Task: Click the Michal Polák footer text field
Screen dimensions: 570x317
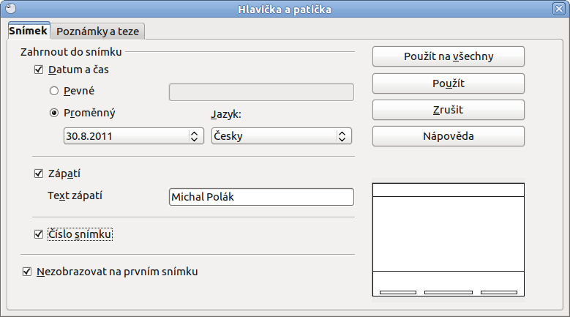Action: pos(261,197)
